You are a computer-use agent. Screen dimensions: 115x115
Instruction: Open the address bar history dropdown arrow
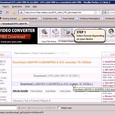pos(99,12)
